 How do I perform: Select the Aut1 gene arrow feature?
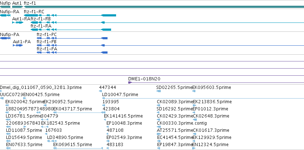[x=18, y=7]
